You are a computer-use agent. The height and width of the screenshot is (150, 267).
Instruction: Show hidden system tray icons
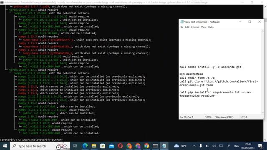pyautogui.click(x=194, y=146)
